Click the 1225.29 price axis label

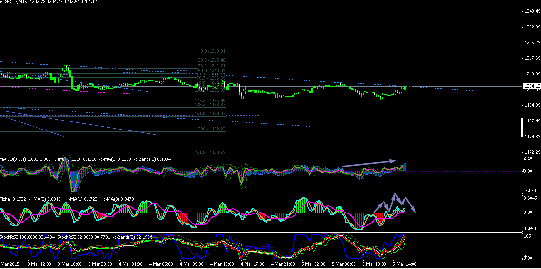pos(531,43)
